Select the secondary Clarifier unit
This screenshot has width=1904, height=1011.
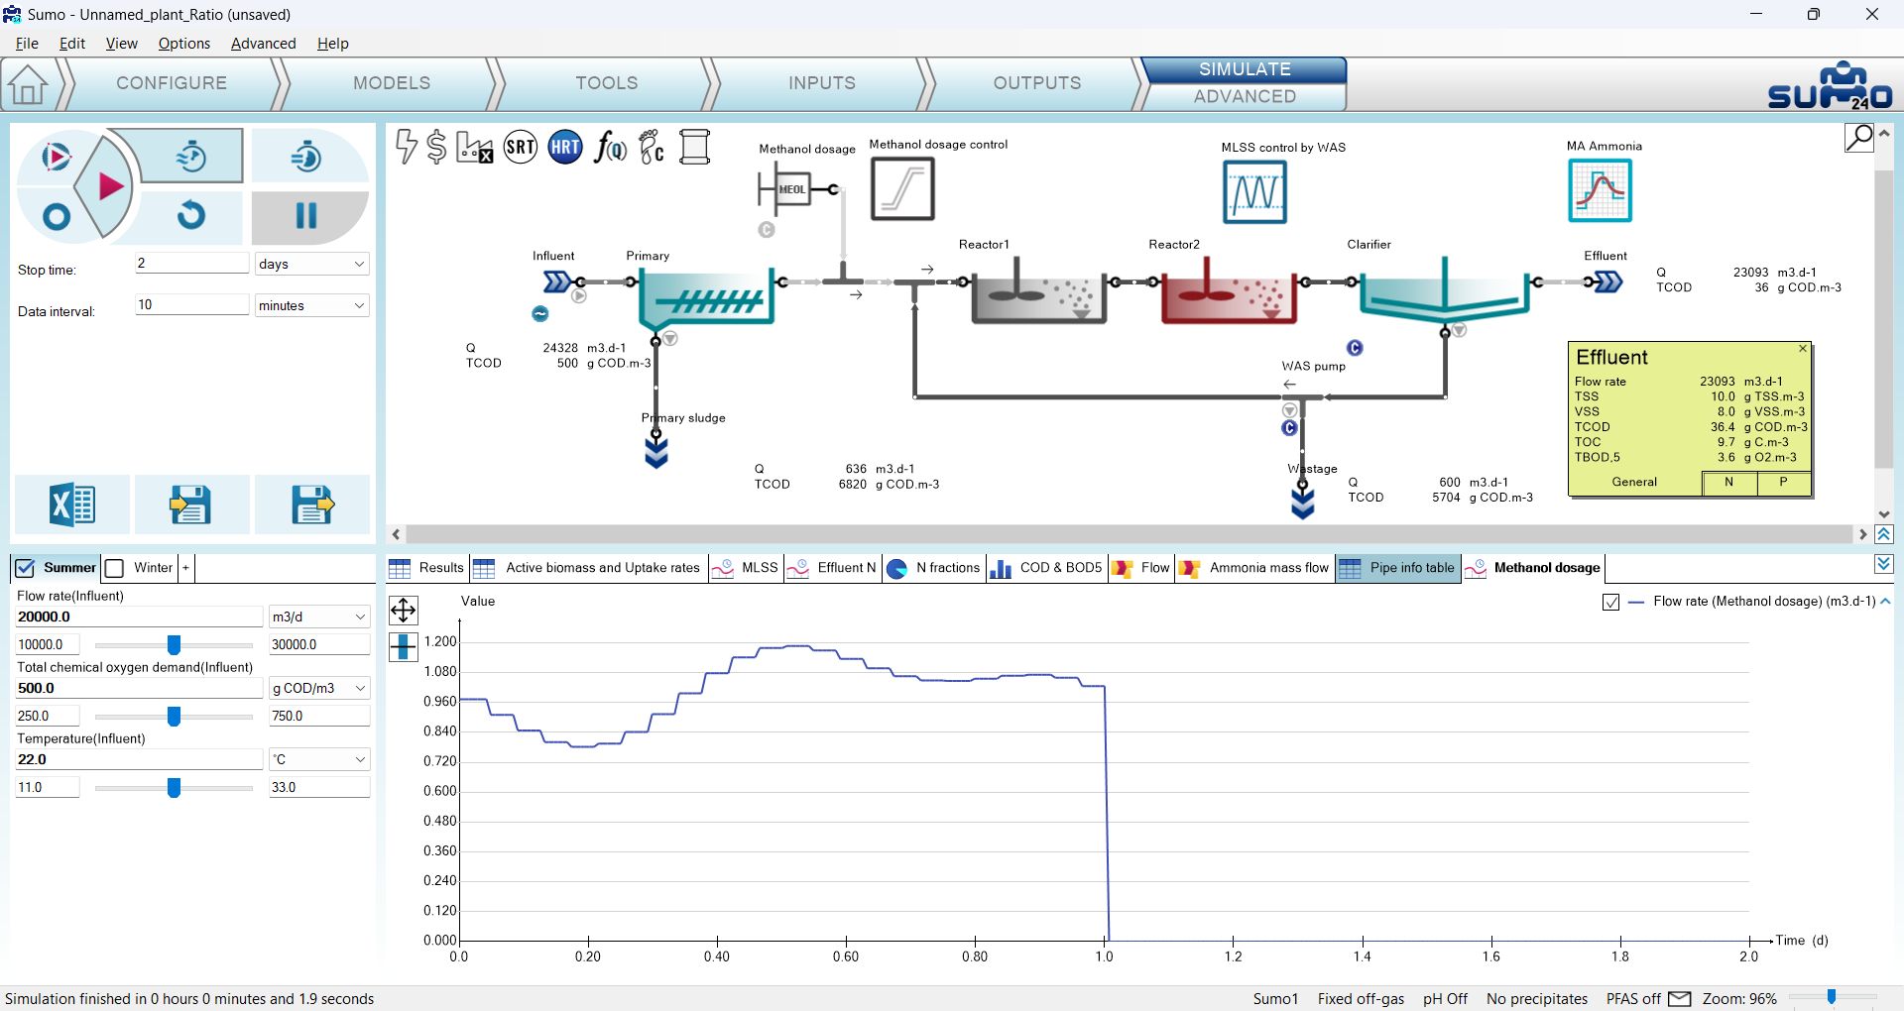pyautogui.click(x=1444, y=291)
